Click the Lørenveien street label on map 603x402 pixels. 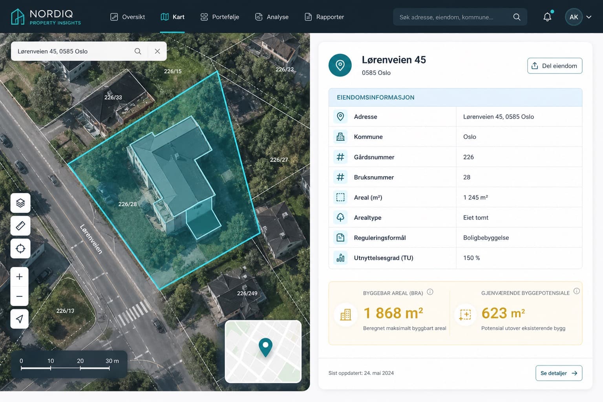pyautogui.click(x=91, y=239)
